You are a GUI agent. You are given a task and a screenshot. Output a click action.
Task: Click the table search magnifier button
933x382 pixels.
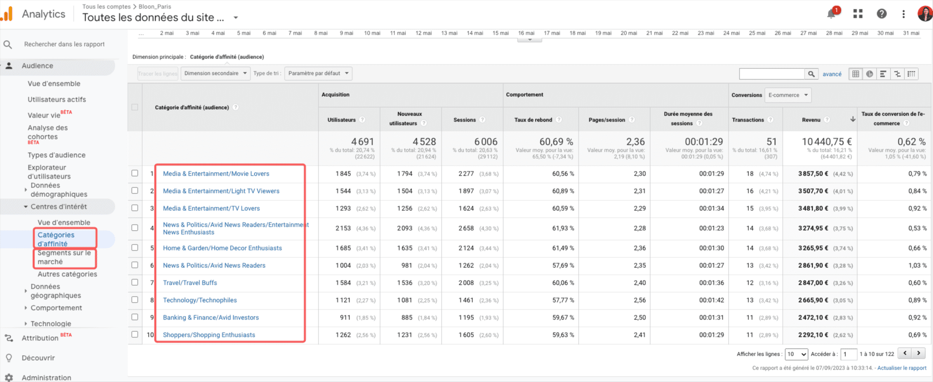[x=811, y=74]
